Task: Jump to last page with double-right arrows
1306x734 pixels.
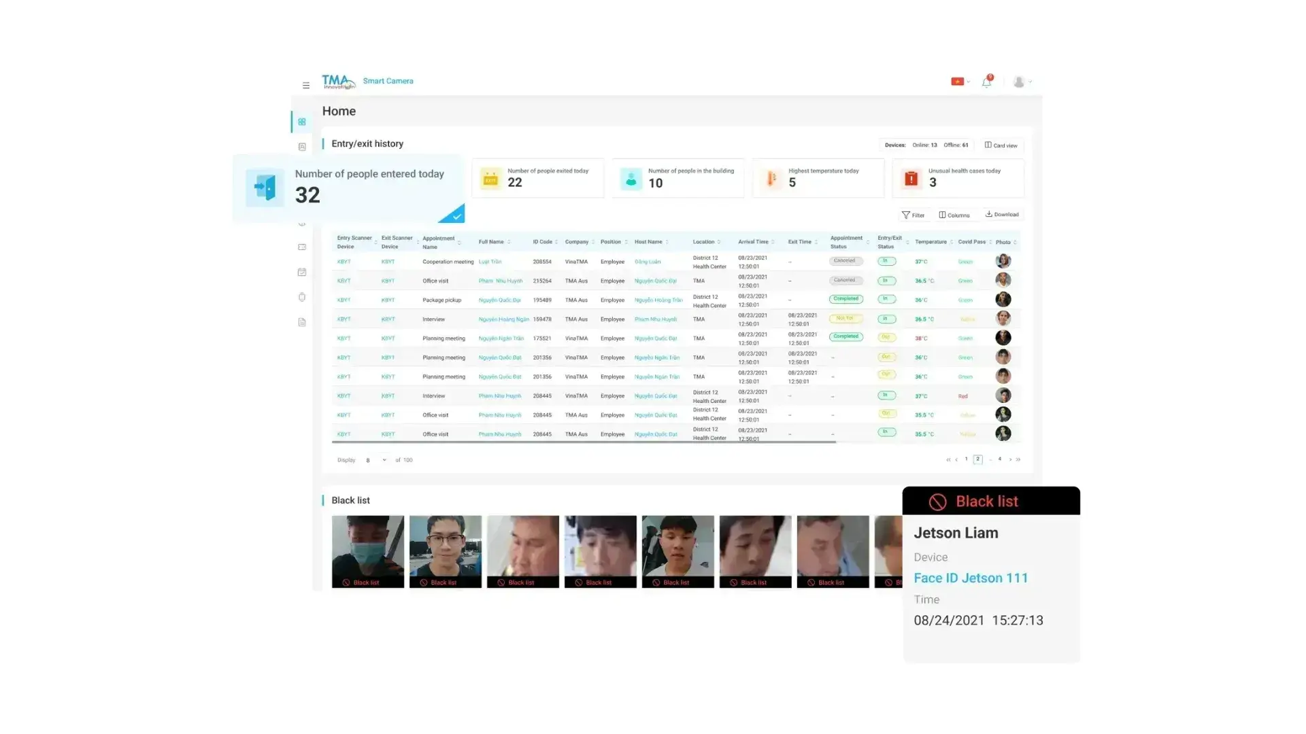Action: click(1018, 460)
